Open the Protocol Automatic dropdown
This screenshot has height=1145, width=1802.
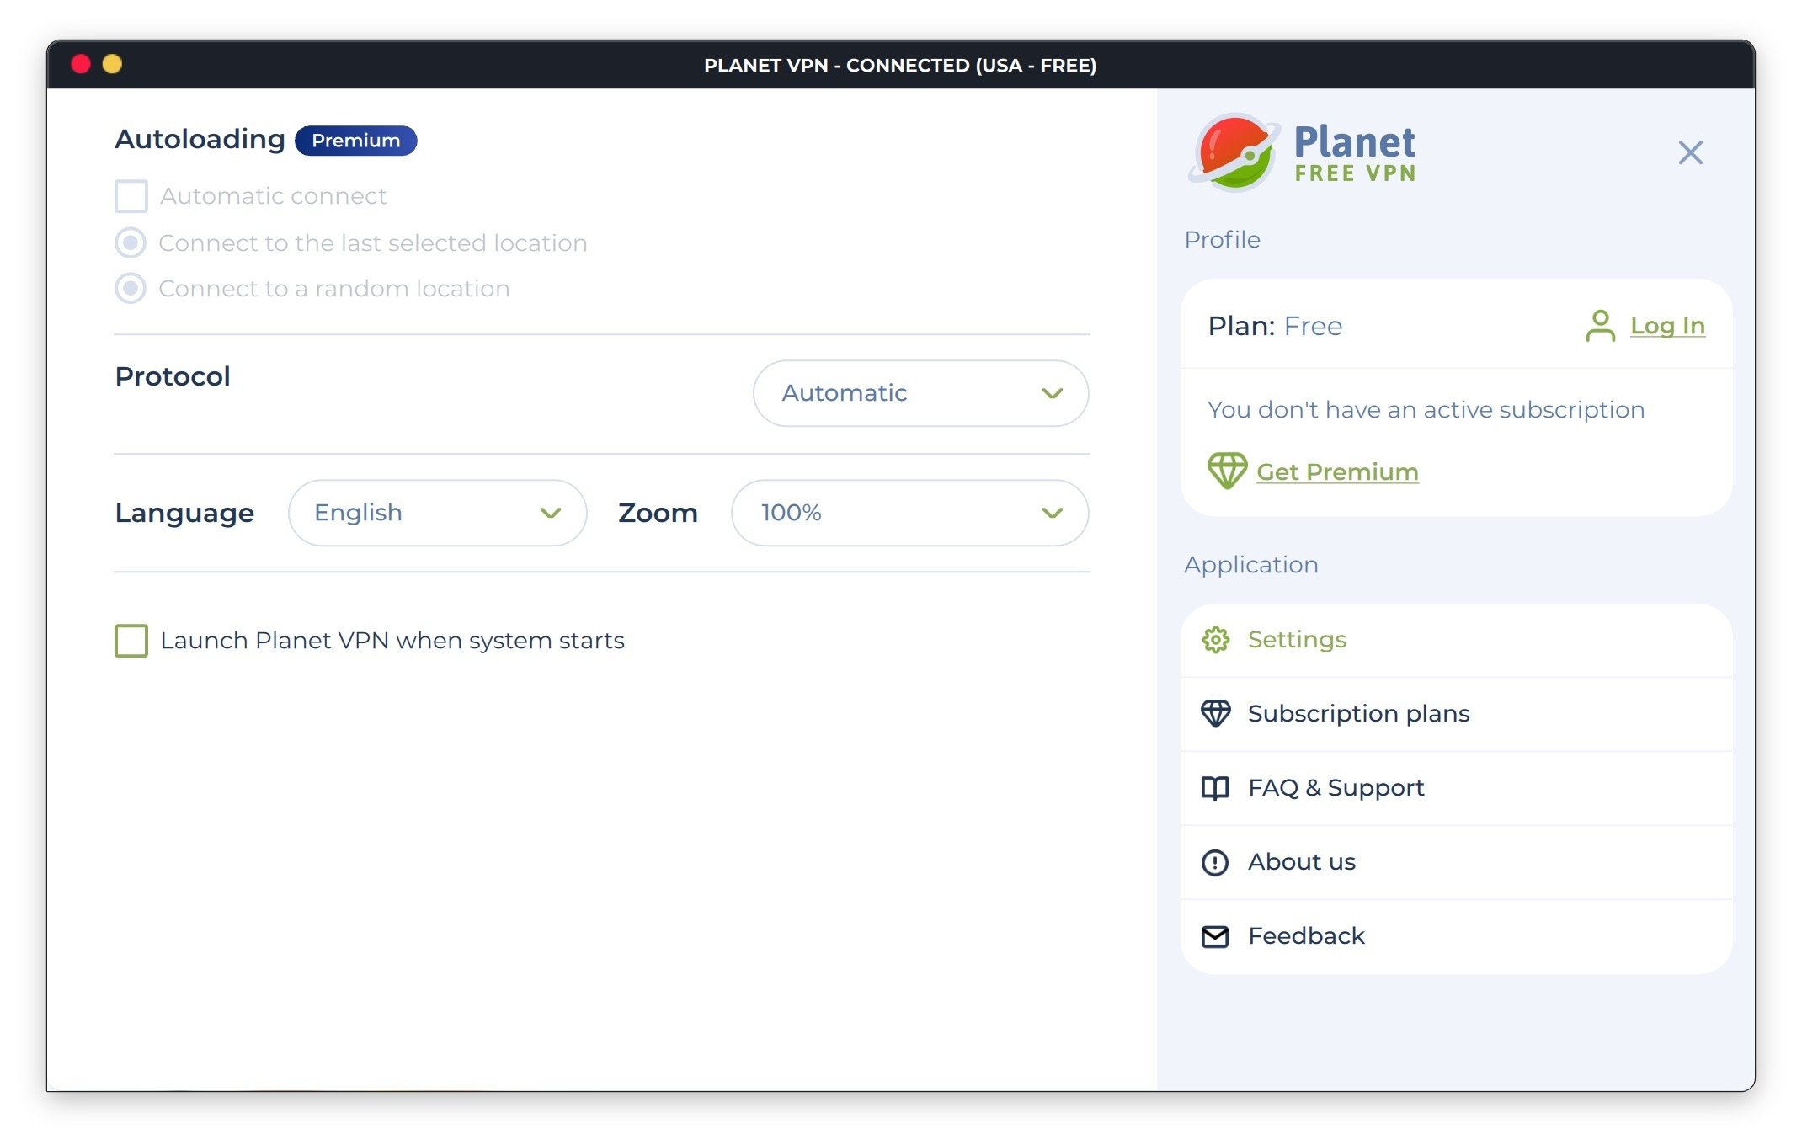[920, 393]
